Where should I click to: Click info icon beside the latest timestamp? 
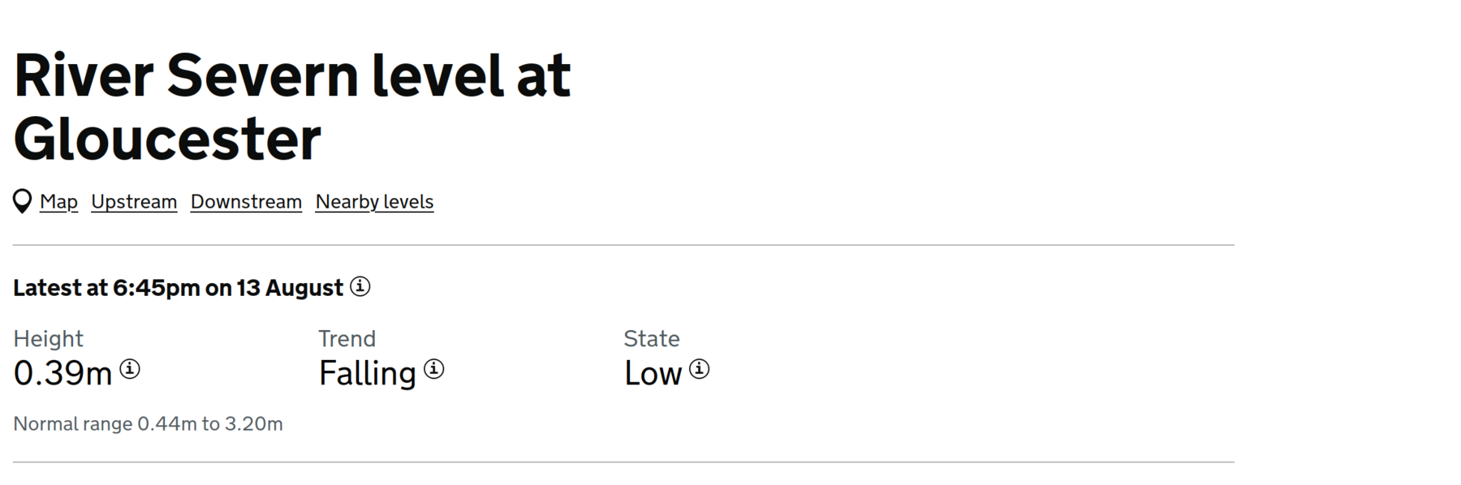[360, 286]
